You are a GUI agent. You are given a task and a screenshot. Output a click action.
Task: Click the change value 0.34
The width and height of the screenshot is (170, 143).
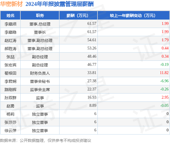pos(165,56)
